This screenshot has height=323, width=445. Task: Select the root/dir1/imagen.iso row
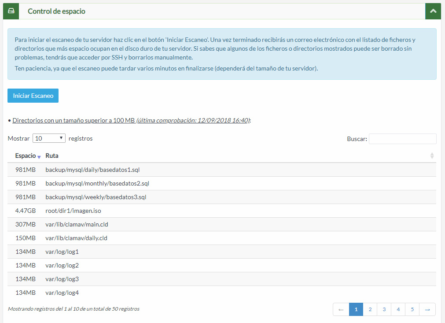73,211
